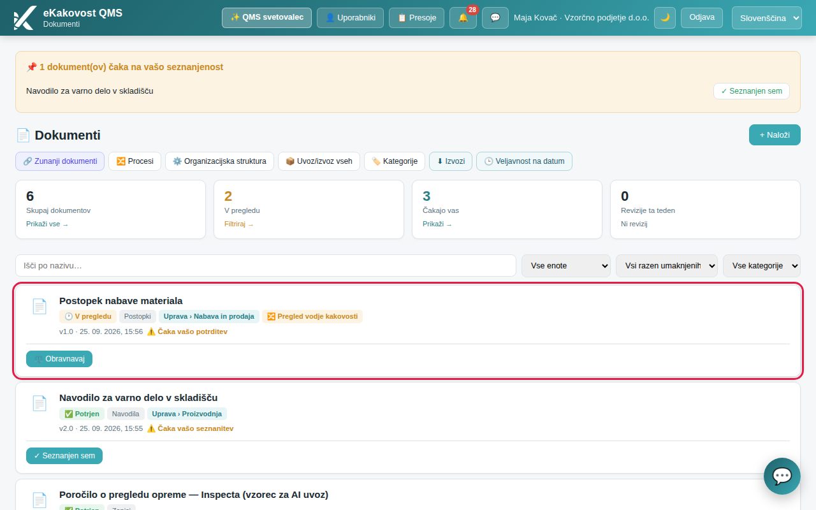Click the Obravnavaj button for Postopek nabave
Screen dimensions: 816x510
pos(59,359)
